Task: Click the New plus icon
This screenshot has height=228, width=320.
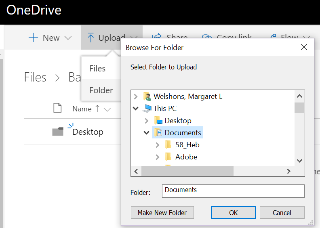Action: [x=33, y=38]
